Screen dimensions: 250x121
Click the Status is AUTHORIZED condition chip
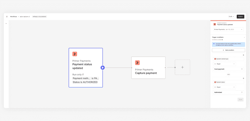(85, 82)
